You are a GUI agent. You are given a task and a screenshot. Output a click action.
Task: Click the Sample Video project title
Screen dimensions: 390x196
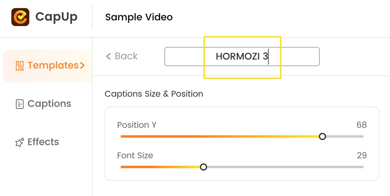(139, 17)
